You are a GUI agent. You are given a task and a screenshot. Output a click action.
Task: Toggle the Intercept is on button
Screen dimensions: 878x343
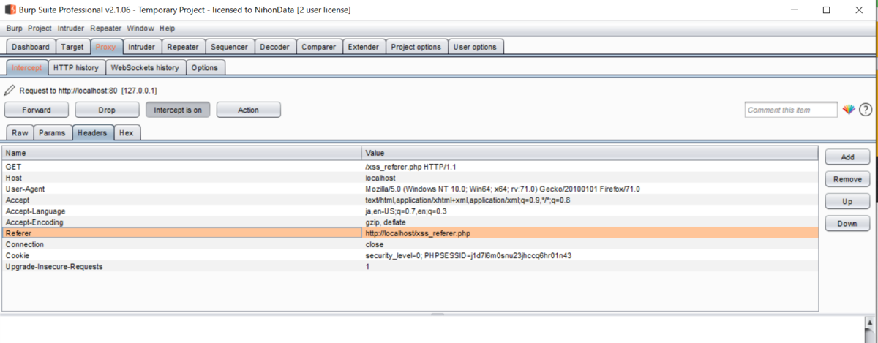[x=178, y=110]
